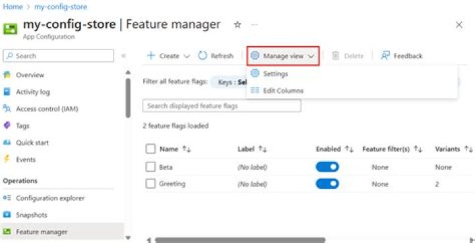Sort by the Name column arrows
This screenshot has height=243, width=475.
click(187, 149)
